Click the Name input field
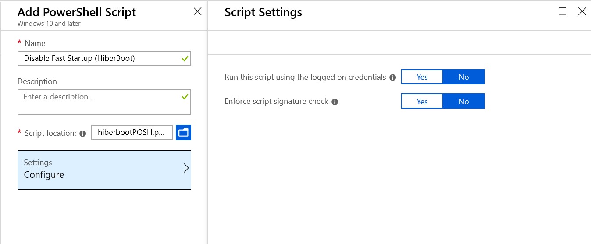 [104, 58]
